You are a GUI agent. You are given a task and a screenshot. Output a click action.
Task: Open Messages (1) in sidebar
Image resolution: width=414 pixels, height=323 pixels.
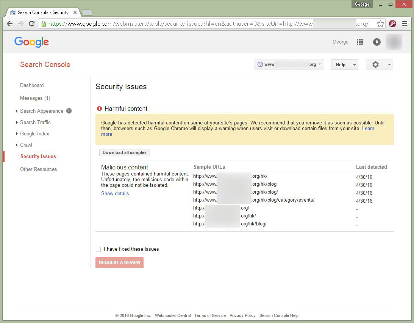pos(35,98)
